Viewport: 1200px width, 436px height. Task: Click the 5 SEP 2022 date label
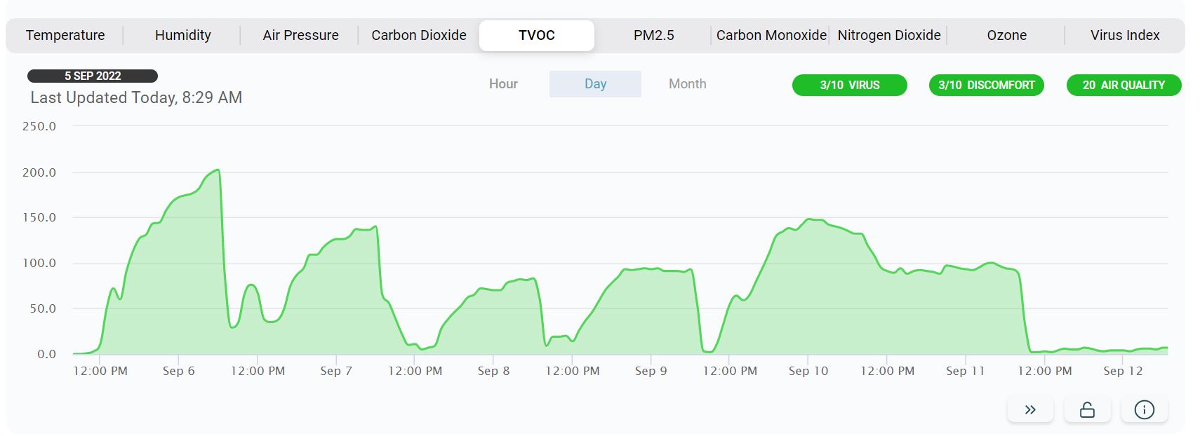[93, 76]
